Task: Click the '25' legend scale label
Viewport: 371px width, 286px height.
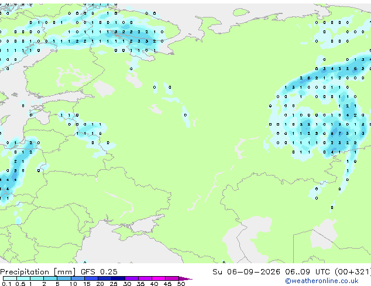Action: [x=114, y=284]
